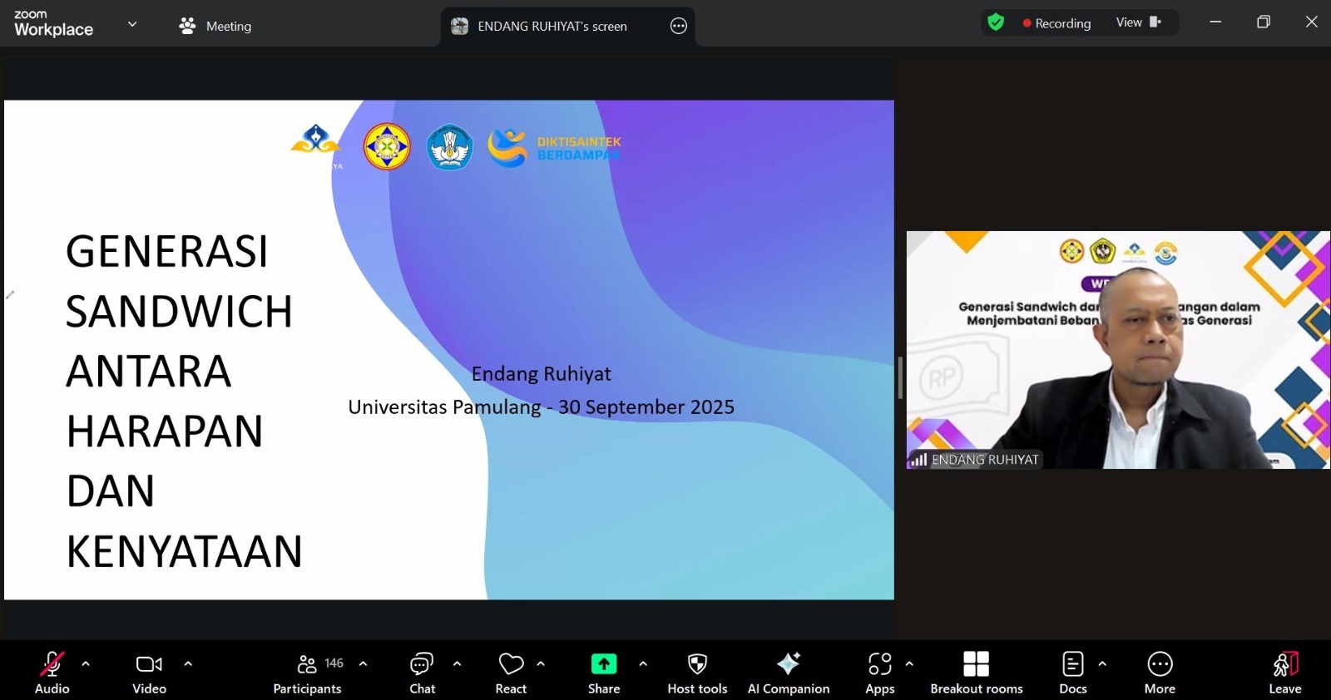Select ENDANG RUHIYAT's screen tab
The width and height of the screenshot is (1331, 700).
pyautogui.click(x=552, y=26)
